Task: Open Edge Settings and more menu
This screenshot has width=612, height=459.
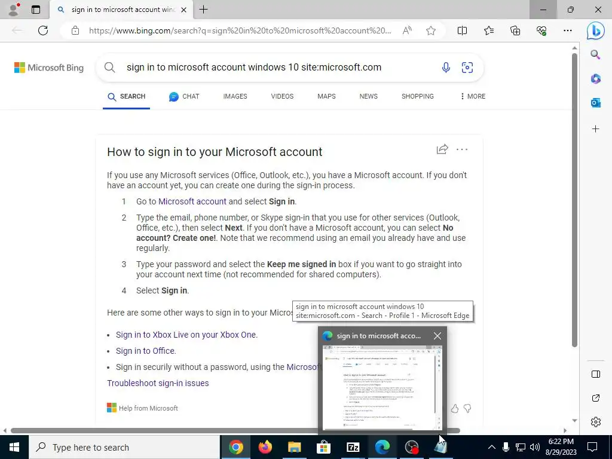Action: tap(568, 30)
